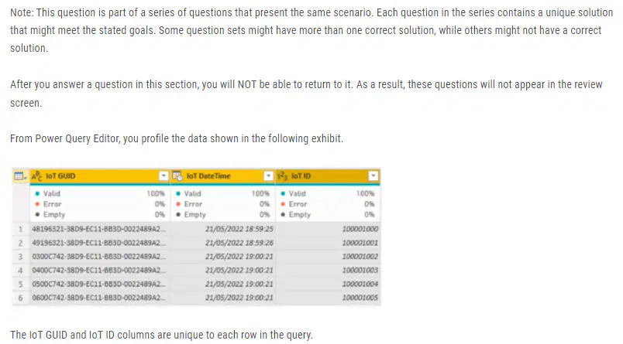Select the IoT ID column header
This screenshot has width=623, height=344.
pos(328,176)
